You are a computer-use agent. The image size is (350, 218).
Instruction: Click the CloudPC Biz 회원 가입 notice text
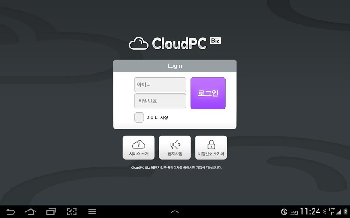pyautogui.click(x=176, y=167)
